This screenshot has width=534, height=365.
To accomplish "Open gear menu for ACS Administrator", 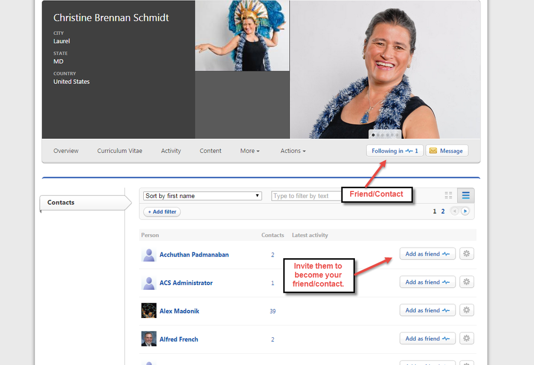I will (467, 282).
